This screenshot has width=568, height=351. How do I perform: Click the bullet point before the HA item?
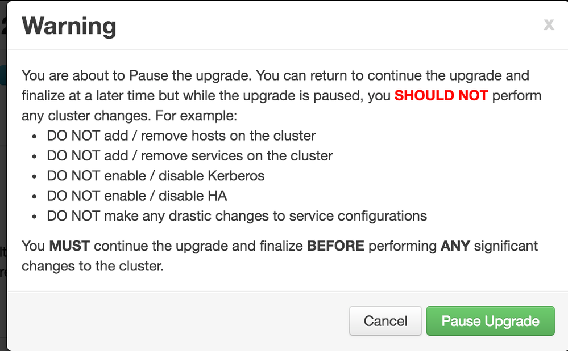[36, 197]
